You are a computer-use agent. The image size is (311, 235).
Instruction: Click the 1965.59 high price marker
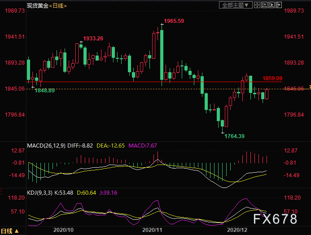pyautogui.click(x=174, y=21)
